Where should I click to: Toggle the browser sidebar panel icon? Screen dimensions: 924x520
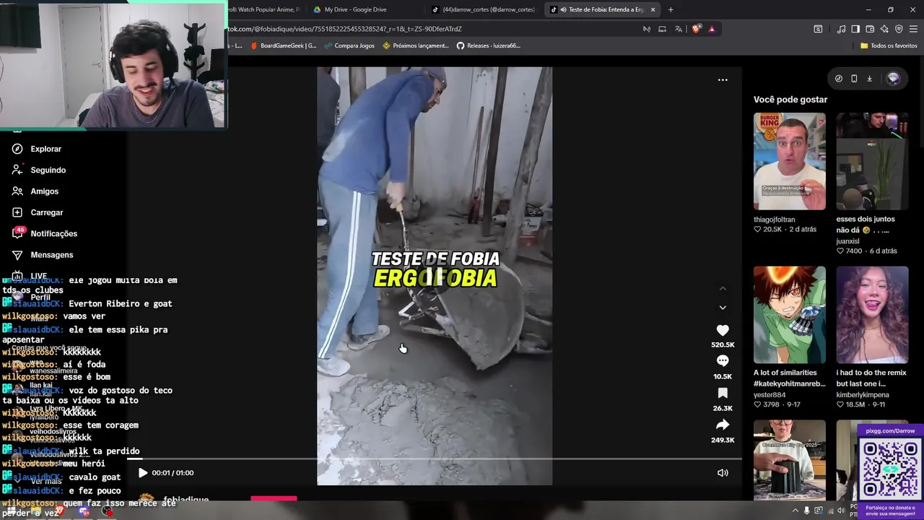click(x=855, y=29)
